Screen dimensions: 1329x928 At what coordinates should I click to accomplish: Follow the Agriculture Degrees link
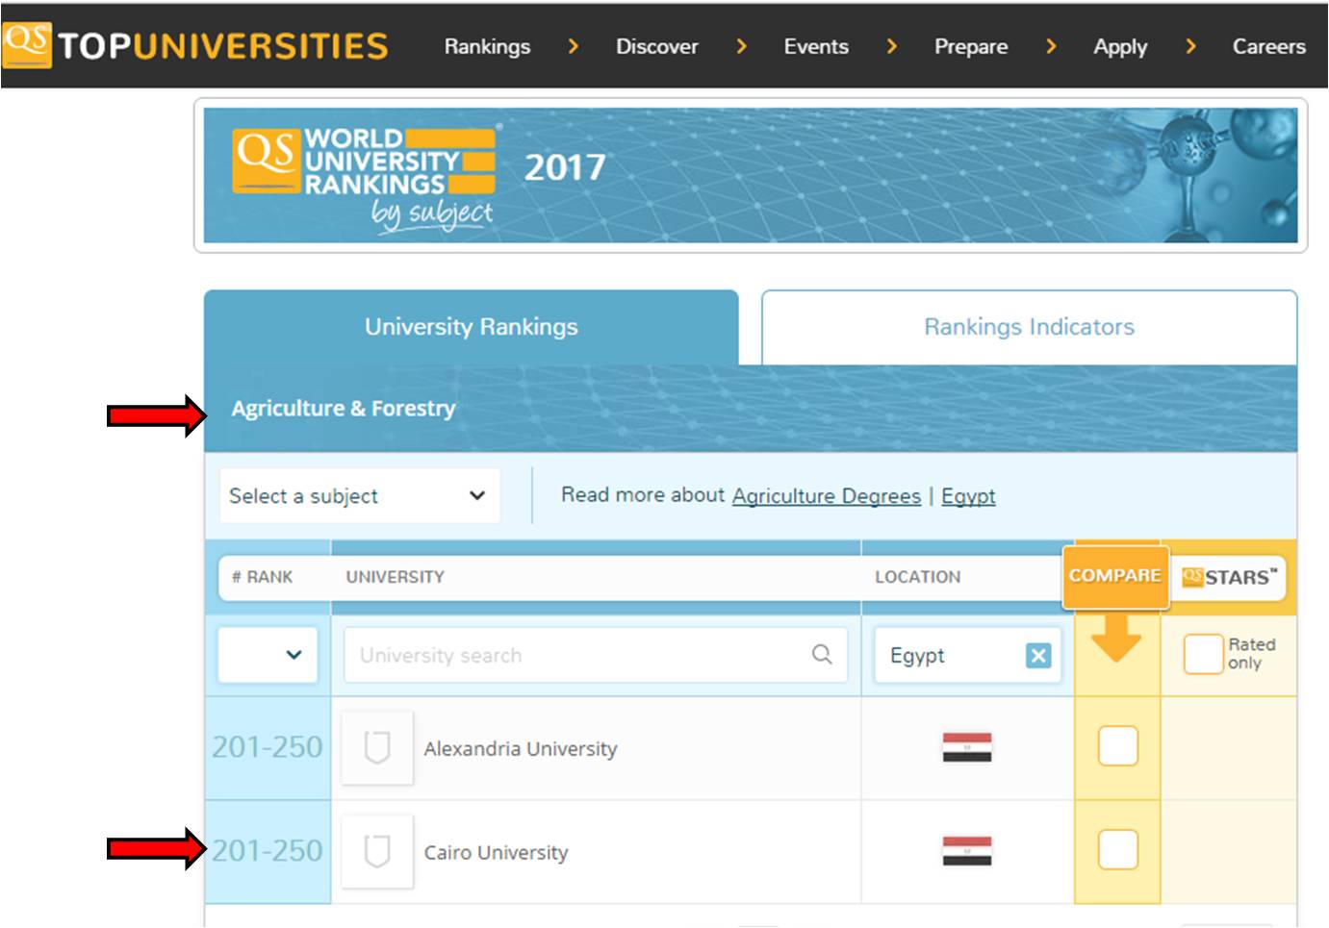pos(827,496)
